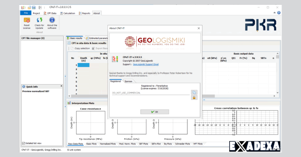Click the Quick Info icon
301x157 pixels.
(24, 87)
